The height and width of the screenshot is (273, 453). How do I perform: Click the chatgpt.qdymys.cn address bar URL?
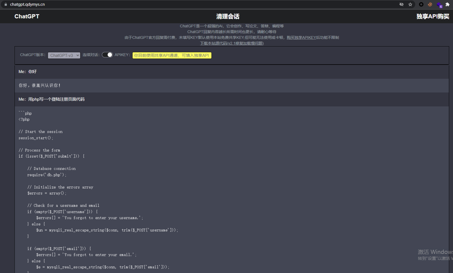tap(27, 4)
